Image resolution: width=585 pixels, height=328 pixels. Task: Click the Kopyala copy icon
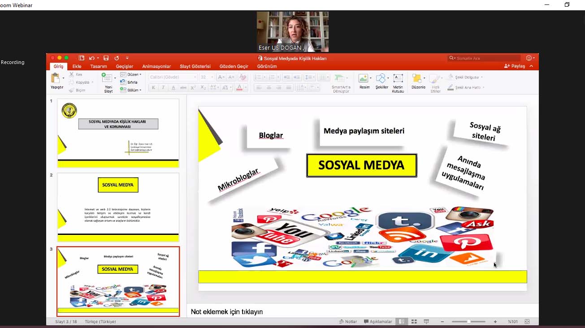[x=72, y=82]
